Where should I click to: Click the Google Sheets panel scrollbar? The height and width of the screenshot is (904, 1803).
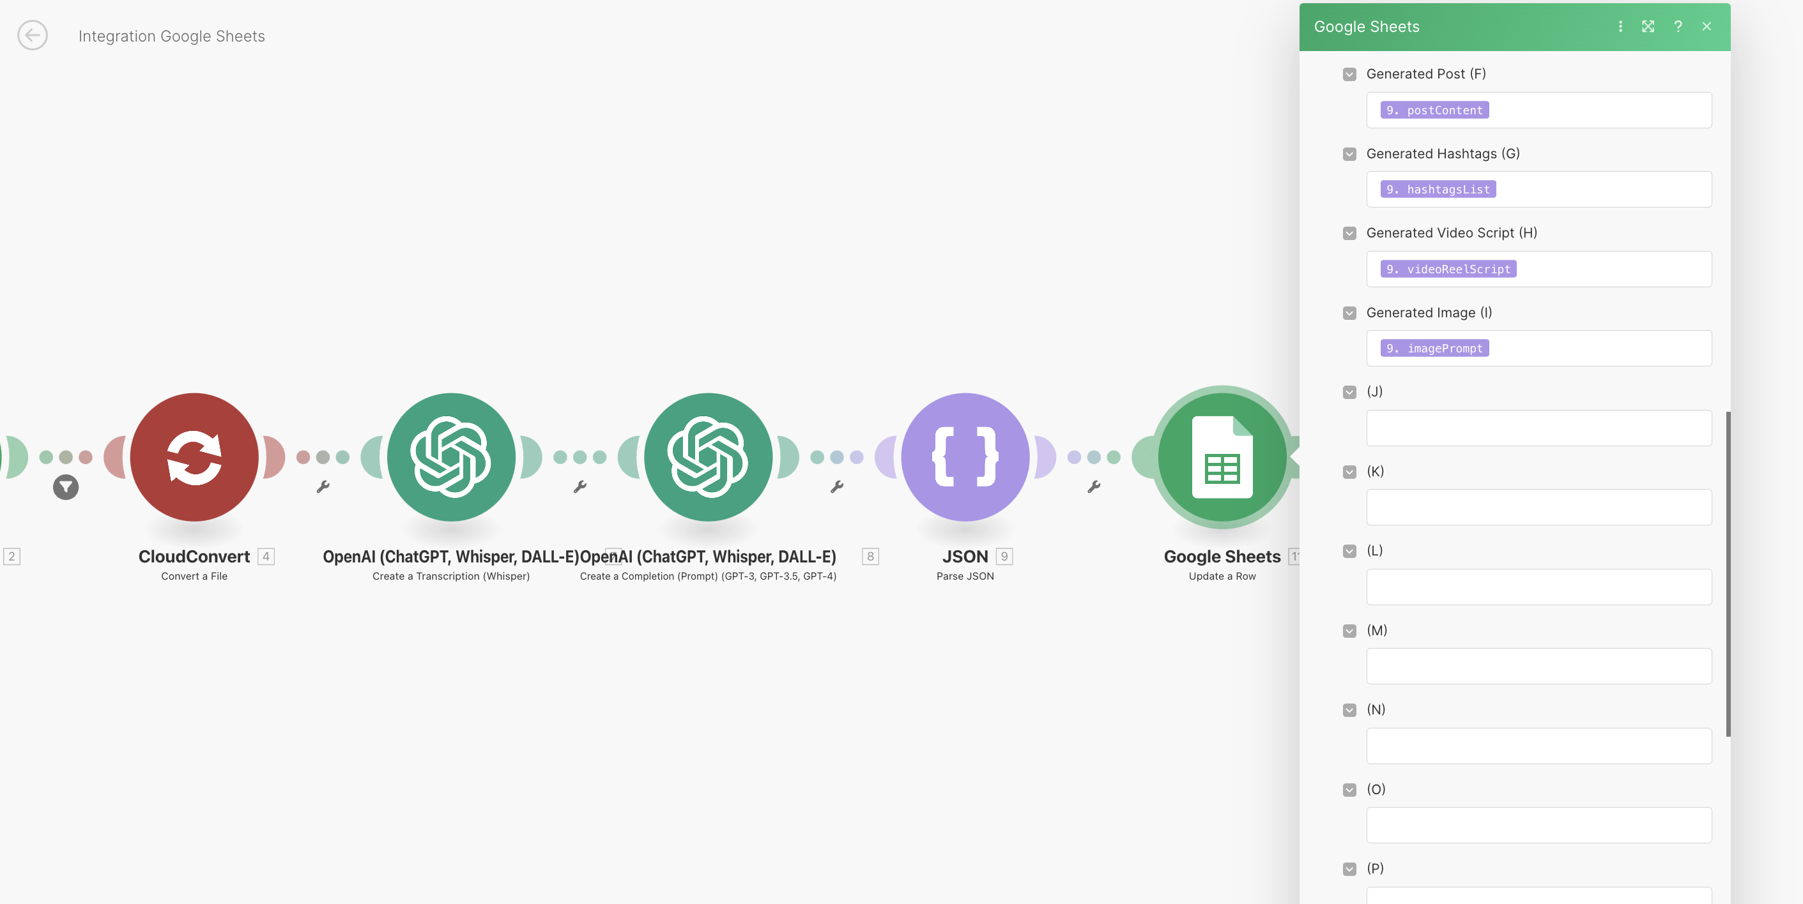point(1728,574)
